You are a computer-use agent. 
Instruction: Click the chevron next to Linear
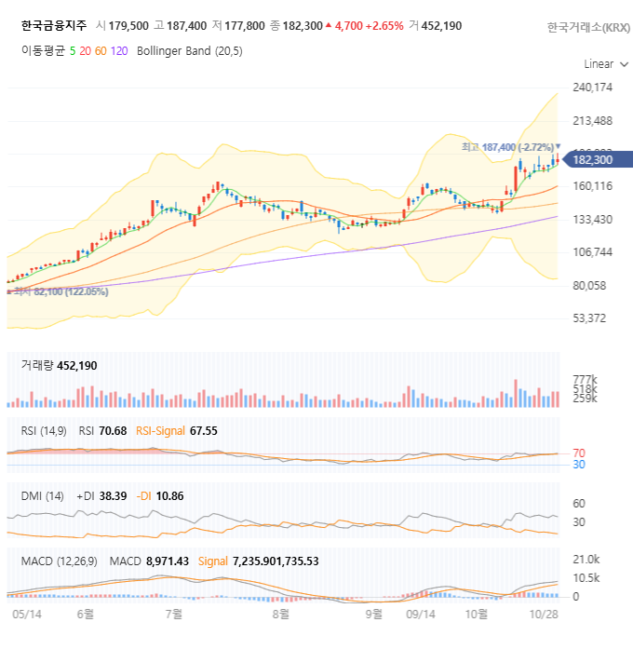pos(625,64)
